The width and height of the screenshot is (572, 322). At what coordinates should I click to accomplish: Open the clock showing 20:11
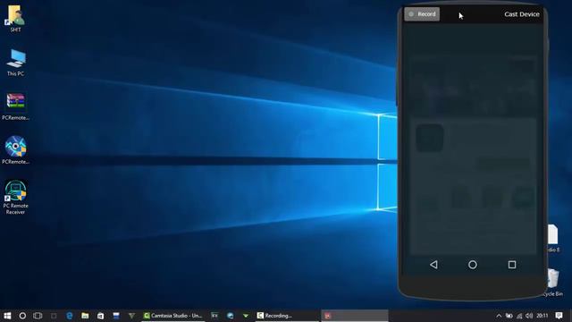(x=543, y=316)
